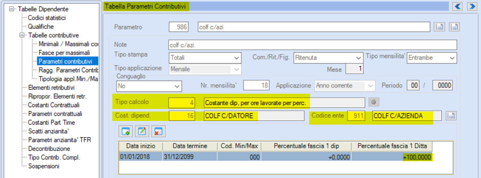Open Sospensioni in the tree

[43, 166]
